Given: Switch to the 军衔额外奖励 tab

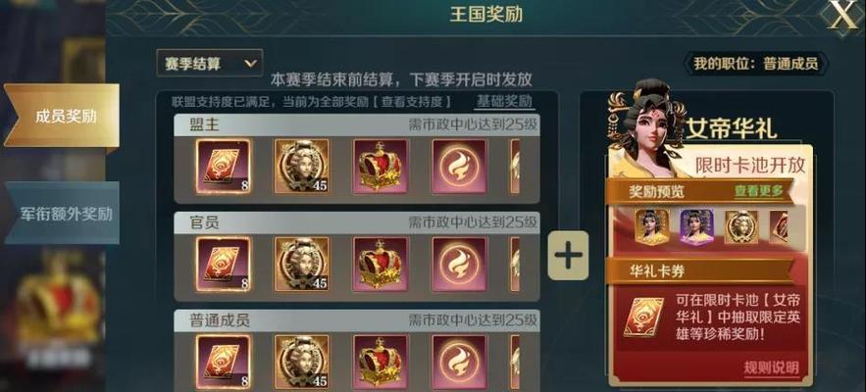Looking at the screenshot, I should pos(63,213).
